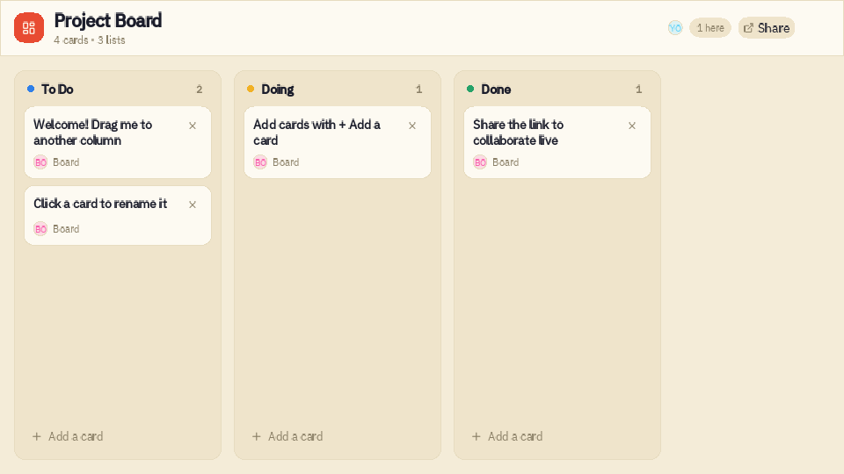Select the 'Welcome! Drag me to another column' card text
This screenshot has width=844, height=474.
click(92, 133)
